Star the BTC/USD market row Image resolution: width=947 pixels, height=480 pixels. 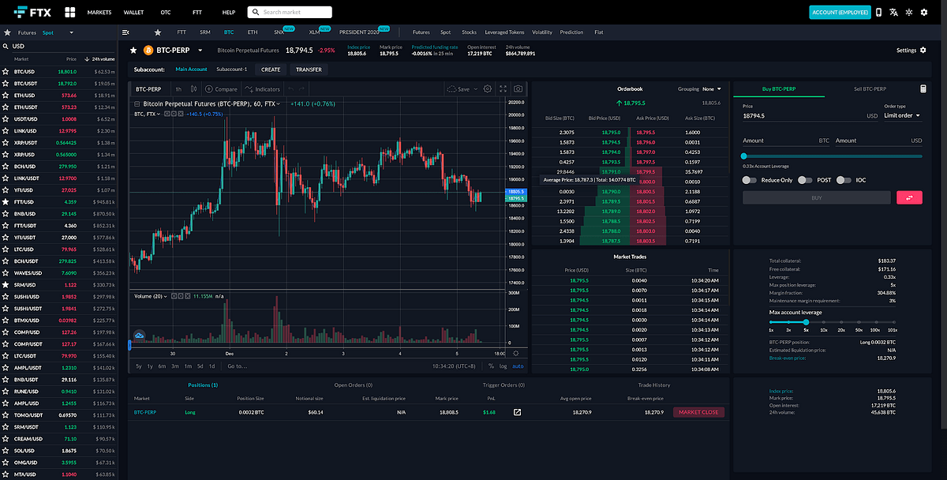click(x=6, y=72)
